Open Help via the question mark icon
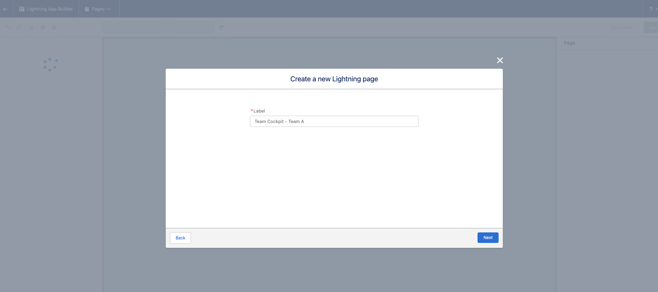This screenshot has height=292, width=658. (651, 9)
